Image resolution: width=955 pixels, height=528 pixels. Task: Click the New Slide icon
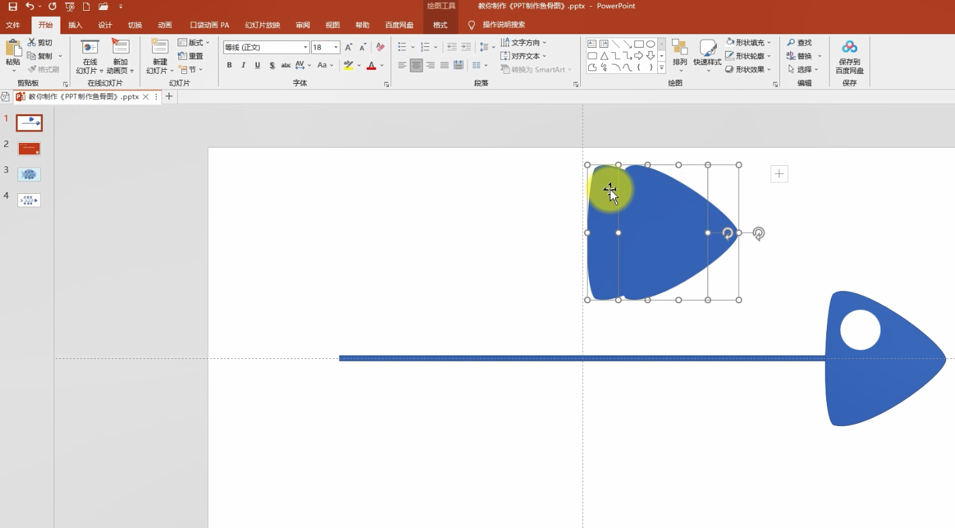coord(160,46)
